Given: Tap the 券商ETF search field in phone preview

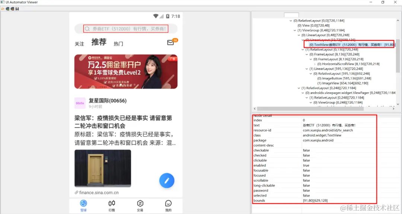Looking at the screenshot, I should (x=126, y=29).
